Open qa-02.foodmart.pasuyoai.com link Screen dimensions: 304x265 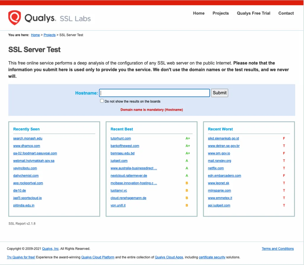(x=35, y=153)
